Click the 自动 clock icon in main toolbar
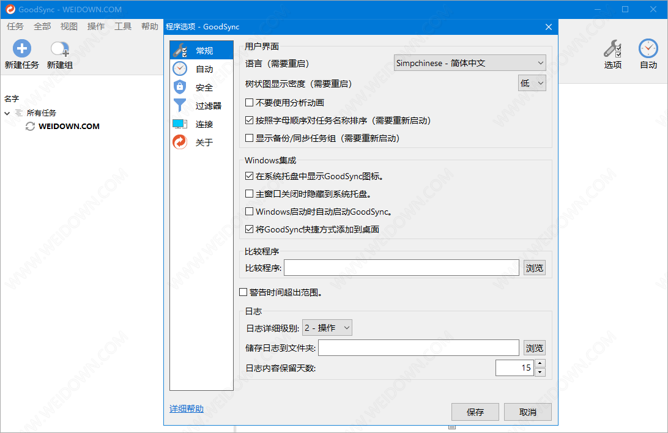 [x=648, y=48]
